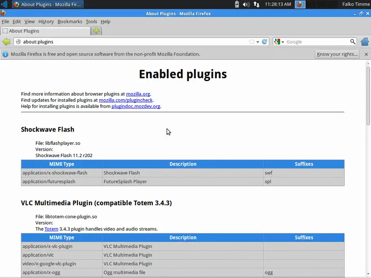Click the Know your rights button
The width and height of the screenshot is (371, 278).
337,54
